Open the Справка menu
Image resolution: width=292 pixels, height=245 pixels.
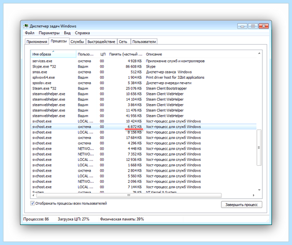coord(82,33)
